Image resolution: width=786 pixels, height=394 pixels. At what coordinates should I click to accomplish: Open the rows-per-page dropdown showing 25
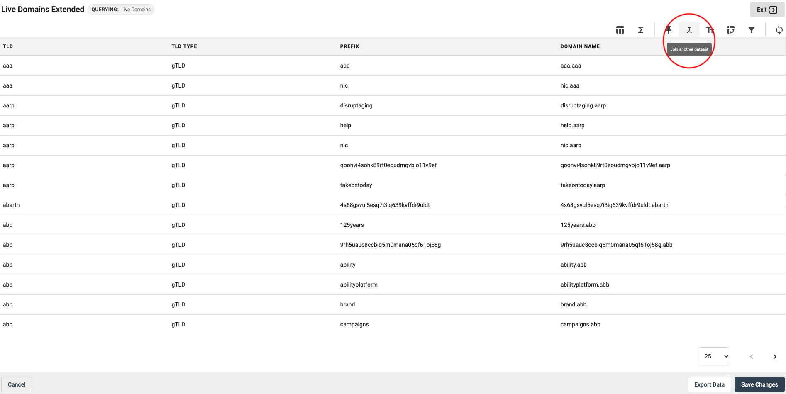(x=713, y=356)
